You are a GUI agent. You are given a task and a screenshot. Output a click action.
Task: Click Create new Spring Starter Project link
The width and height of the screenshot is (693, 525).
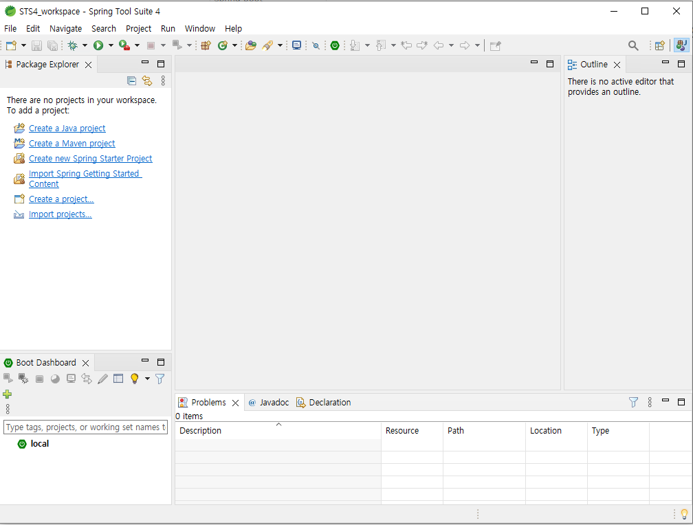[x=91, y=158]
